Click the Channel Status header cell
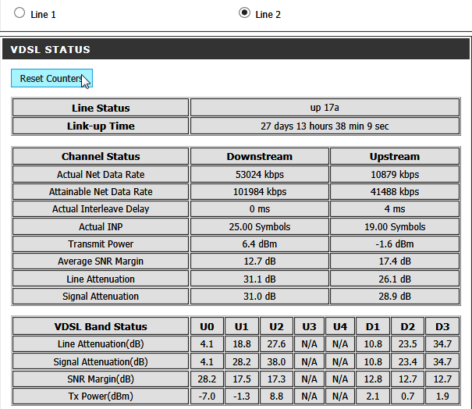The image size is (472, 409). pos(101,156)
